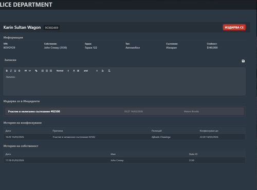Click owner John Creasy (3130)
This screenshot has height=190, width=257.
pos(56,48)
